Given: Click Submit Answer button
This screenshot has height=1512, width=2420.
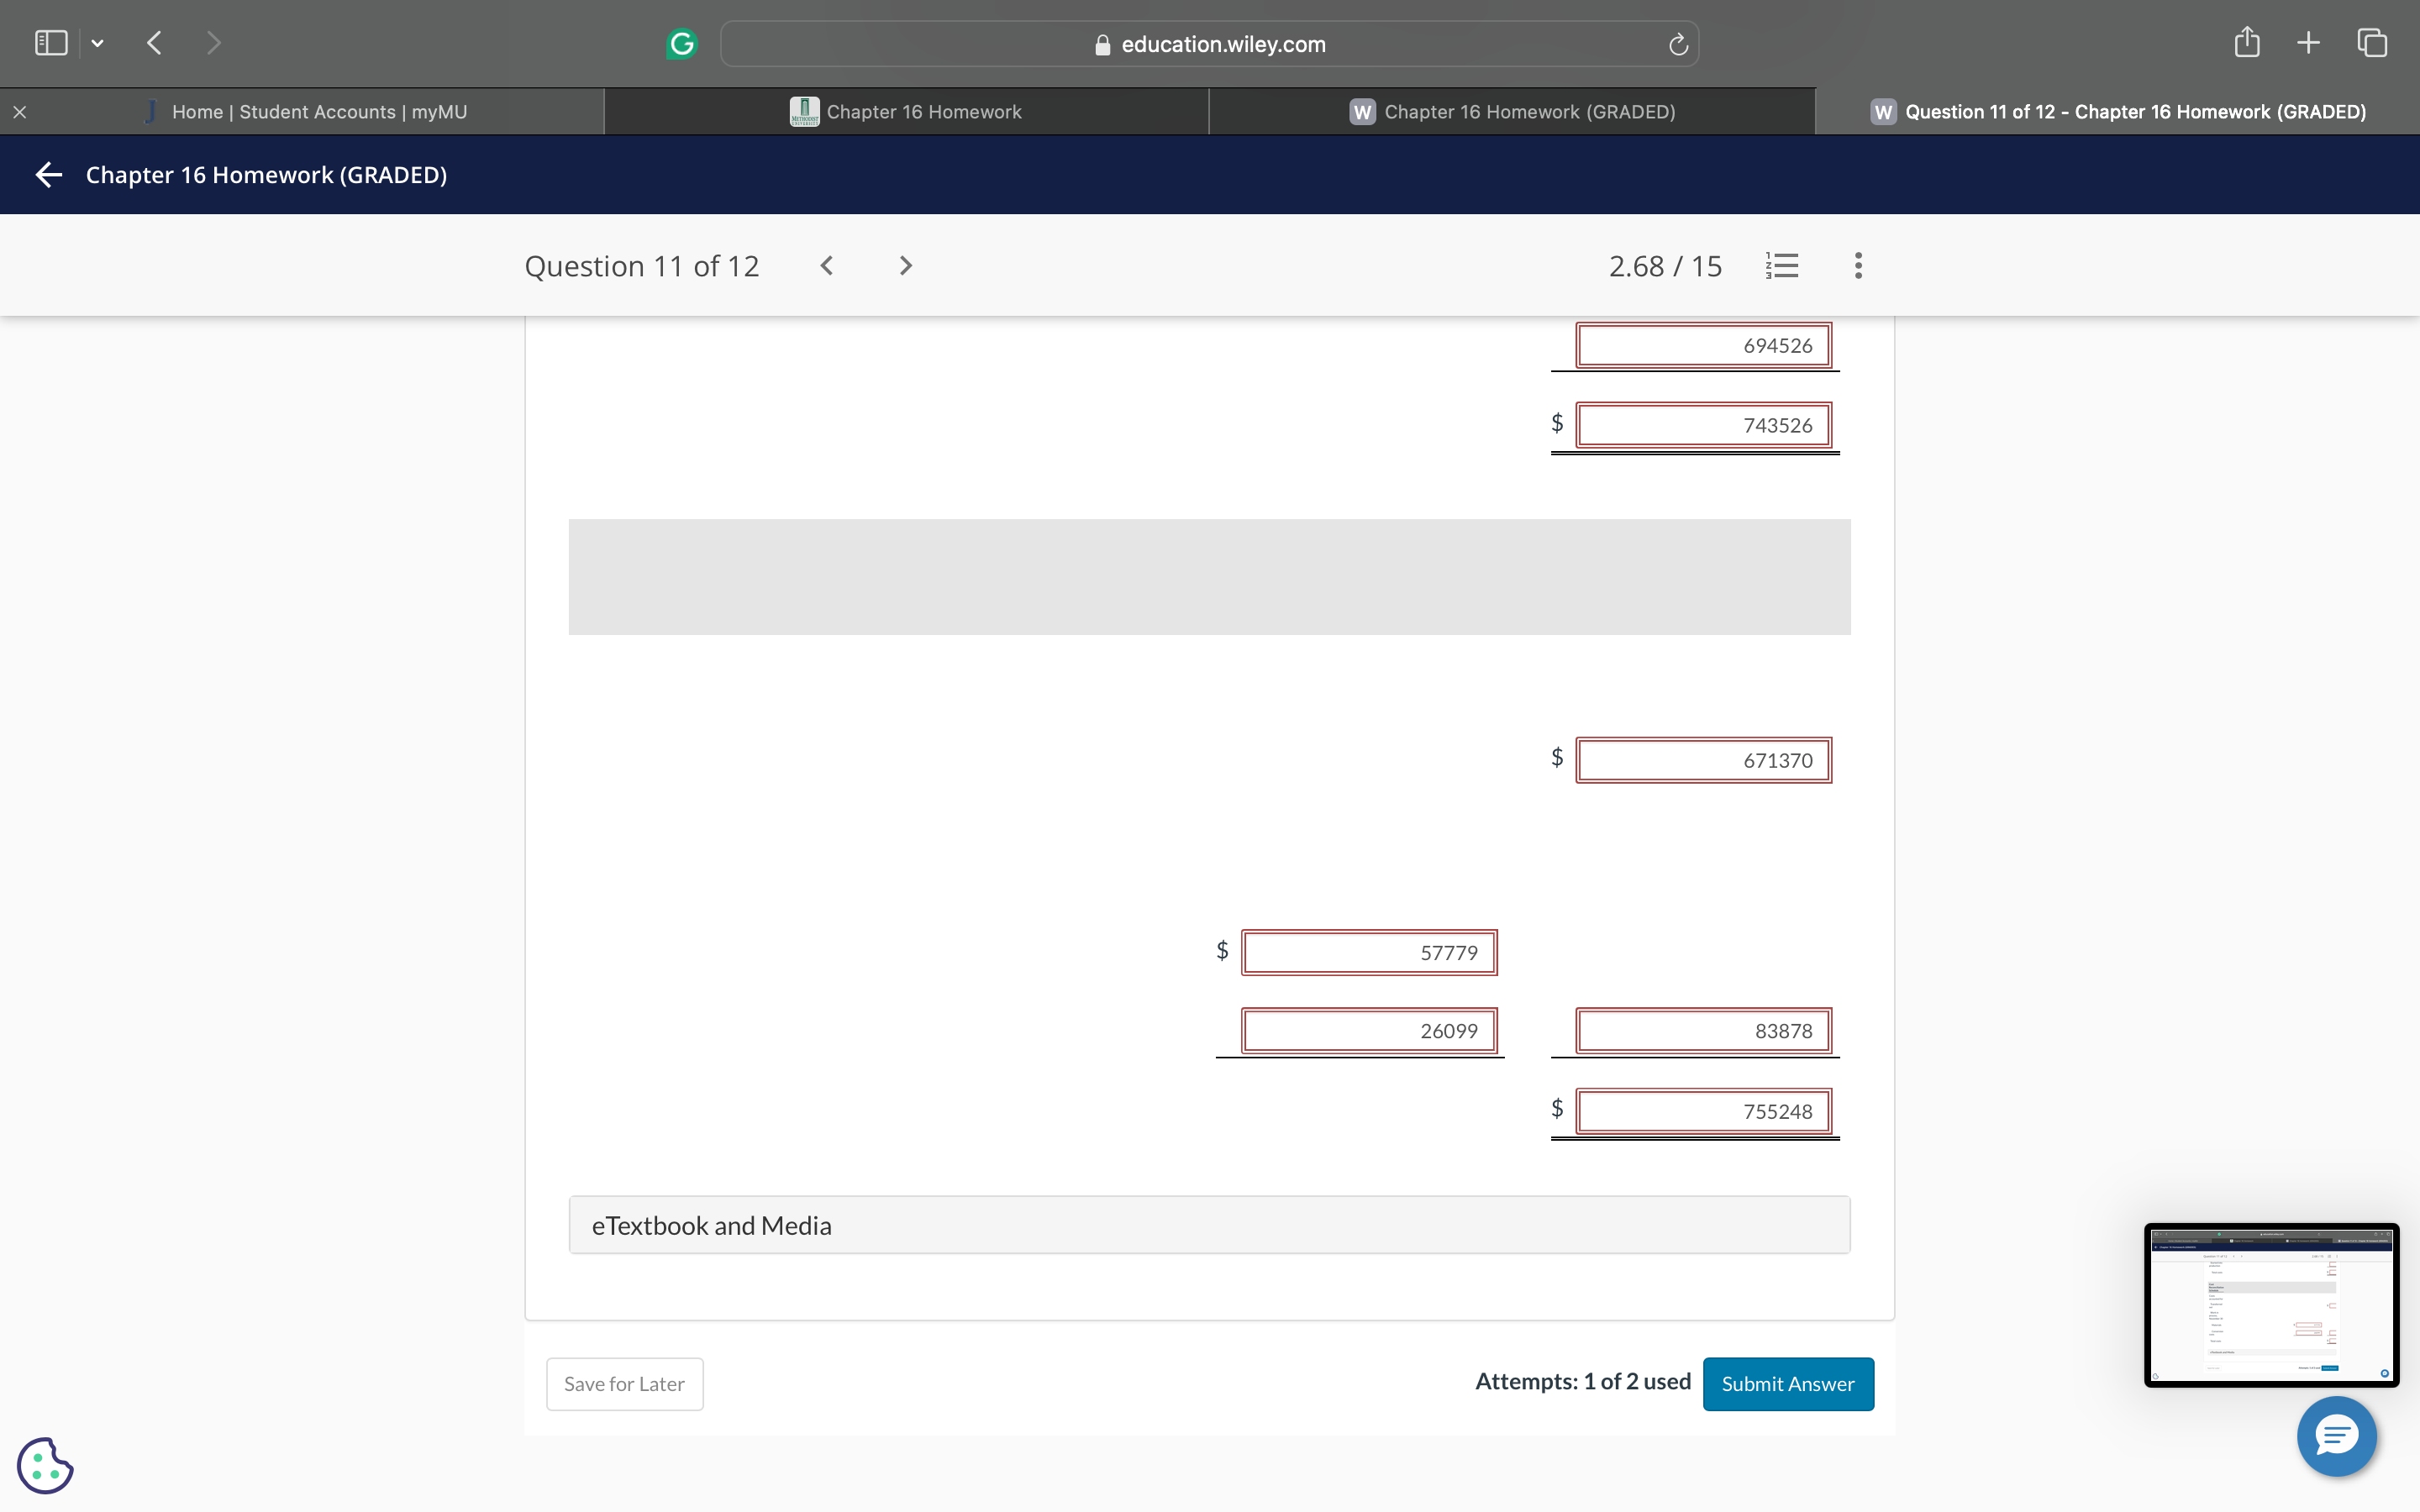Looking at the screenshot, I should (x=1787, y=1384).
